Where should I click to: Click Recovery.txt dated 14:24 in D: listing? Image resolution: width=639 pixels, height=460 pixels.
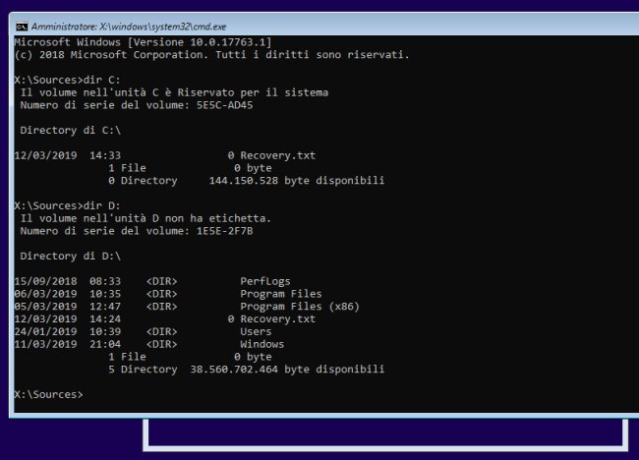[x=277, y=319]
